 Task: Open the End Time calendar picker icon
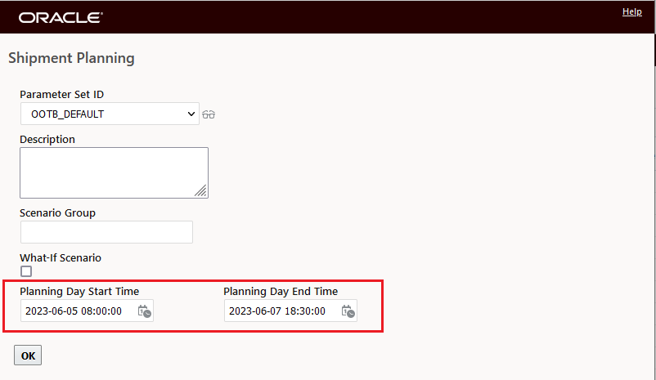tap(348, 311)
